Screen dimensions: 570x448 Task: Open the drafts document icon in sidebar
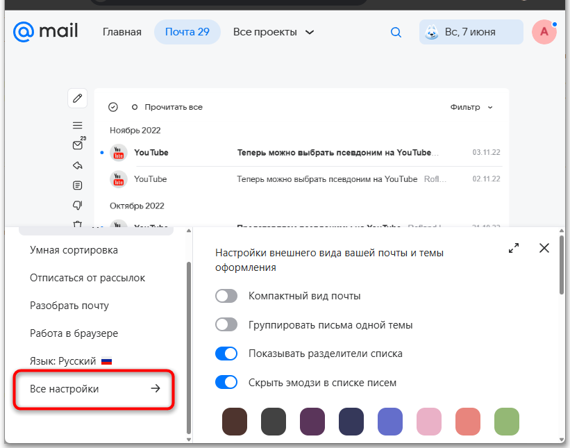[x=78, y=185]
